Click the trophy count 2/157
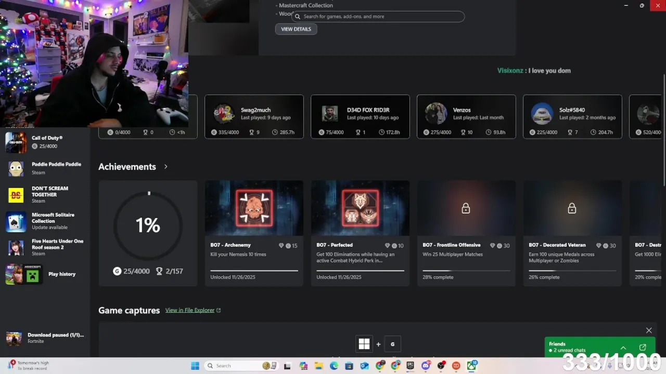The height and width of the screenshot is (374, 666). (170, 271)
